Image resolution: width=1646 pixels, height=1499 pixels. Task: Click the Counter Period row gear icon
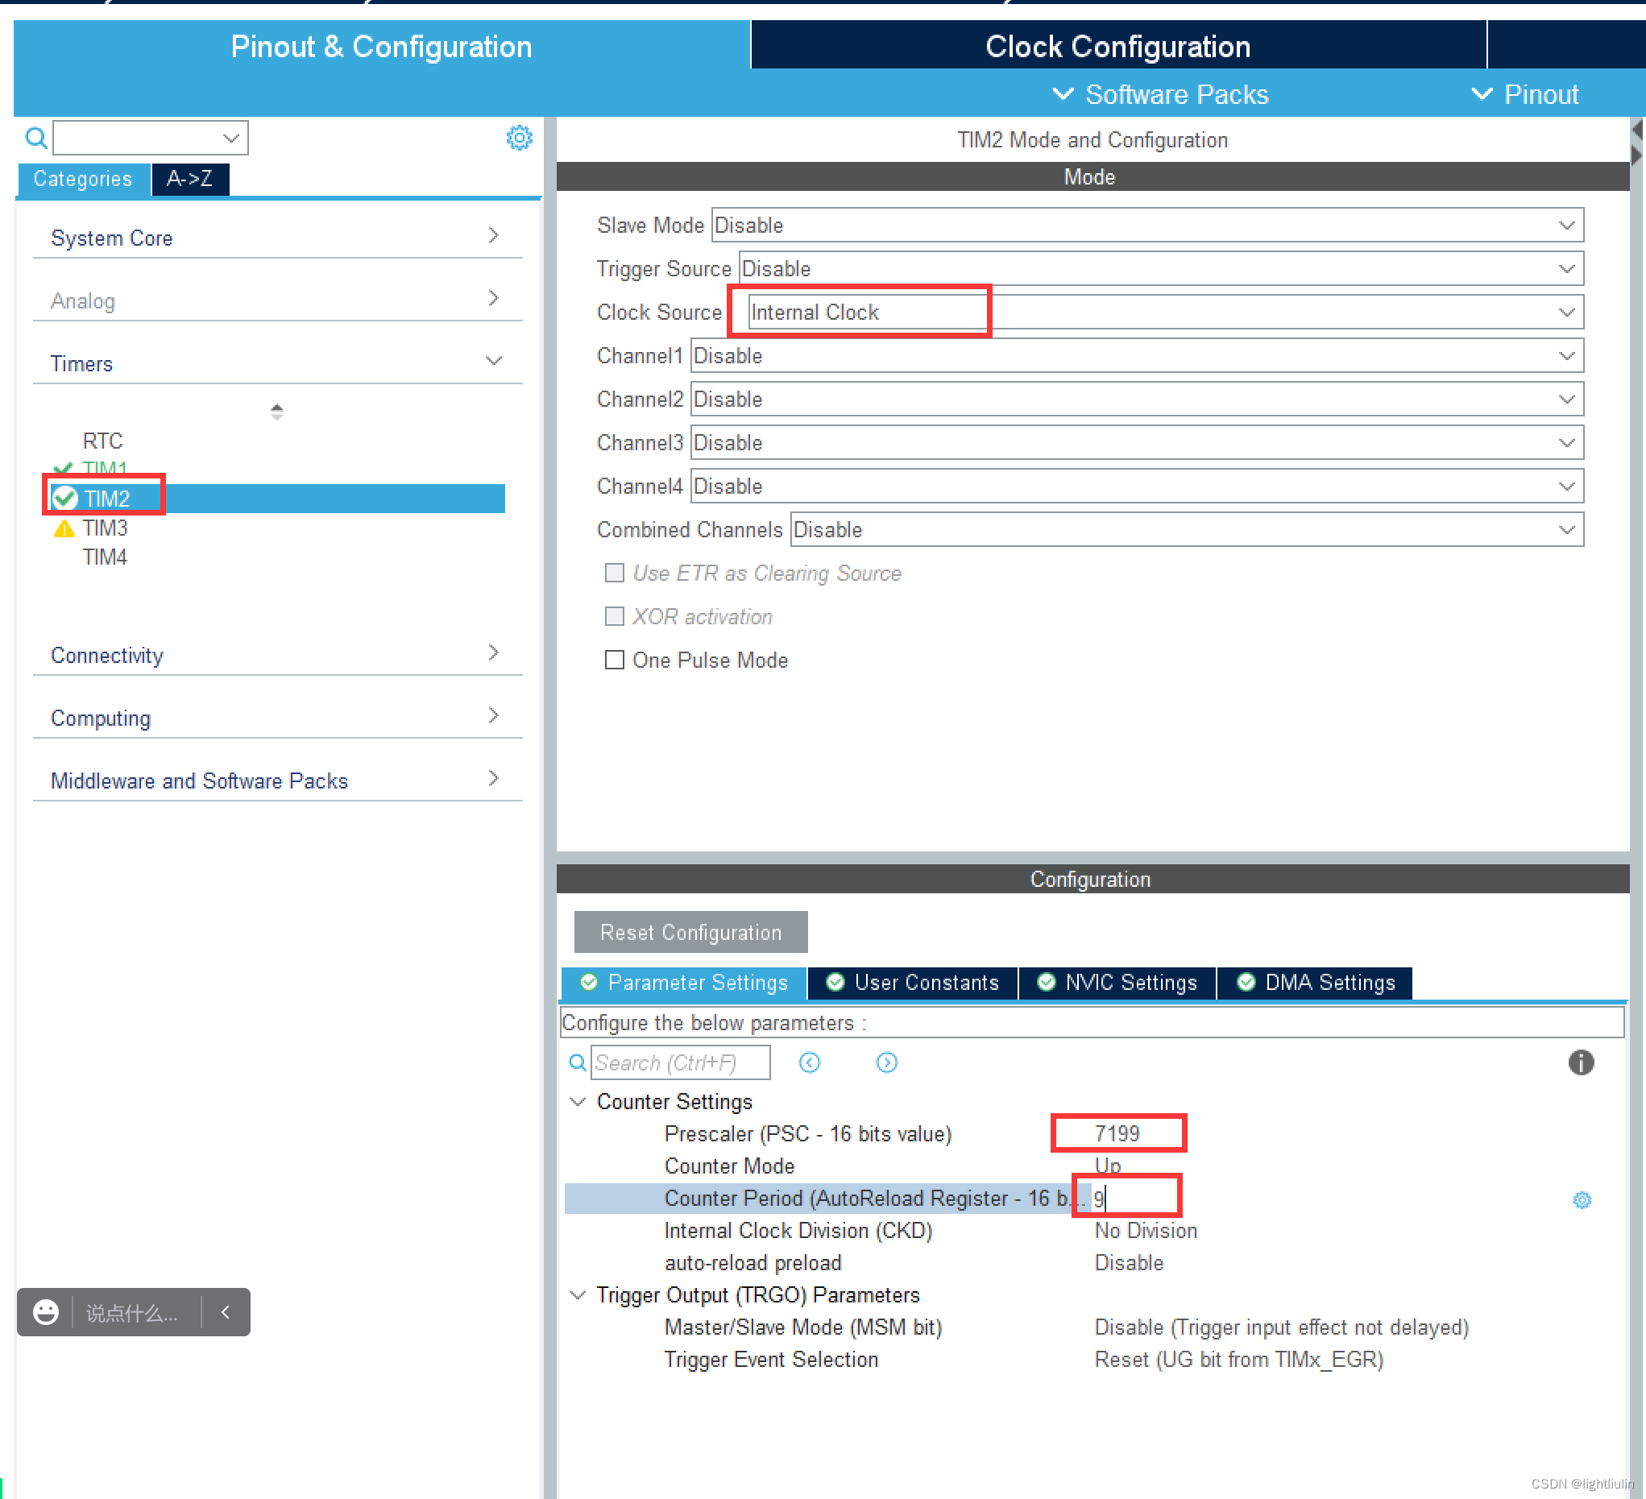coord(1582,1199)
